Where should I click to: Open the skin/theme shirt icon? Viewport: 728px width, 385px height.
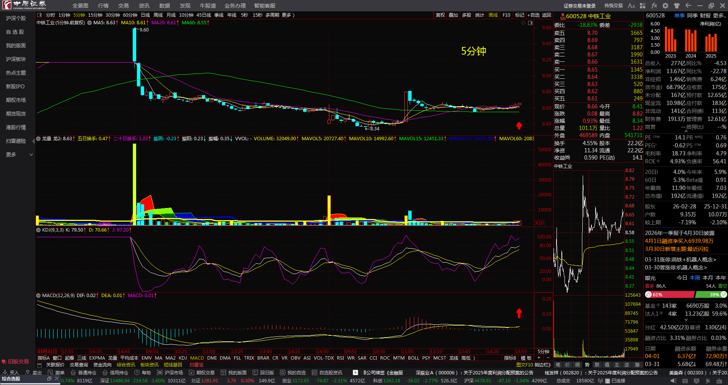(x=677, y=6)
